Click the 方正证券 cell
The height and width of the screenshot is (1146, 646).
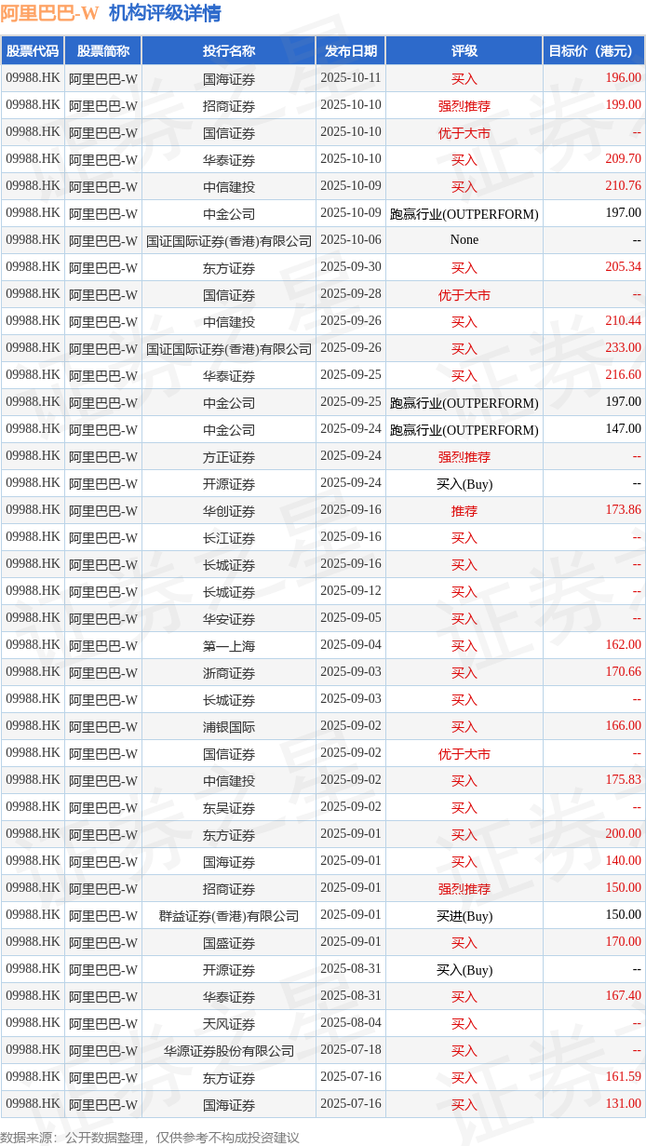229,456
